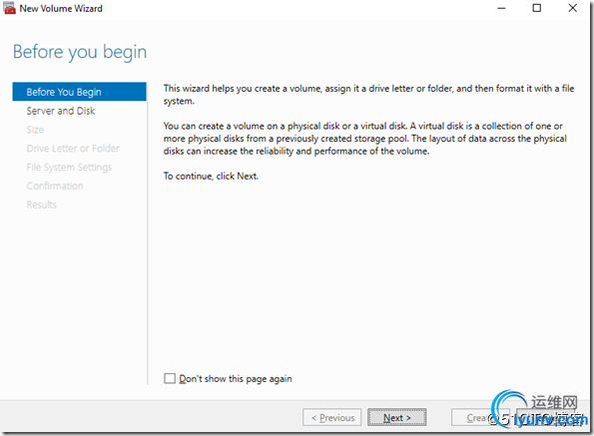This screenshot has width=594, height=436.
Task: Go to the Server and Disk step
Action: click(x=61, y=111)
